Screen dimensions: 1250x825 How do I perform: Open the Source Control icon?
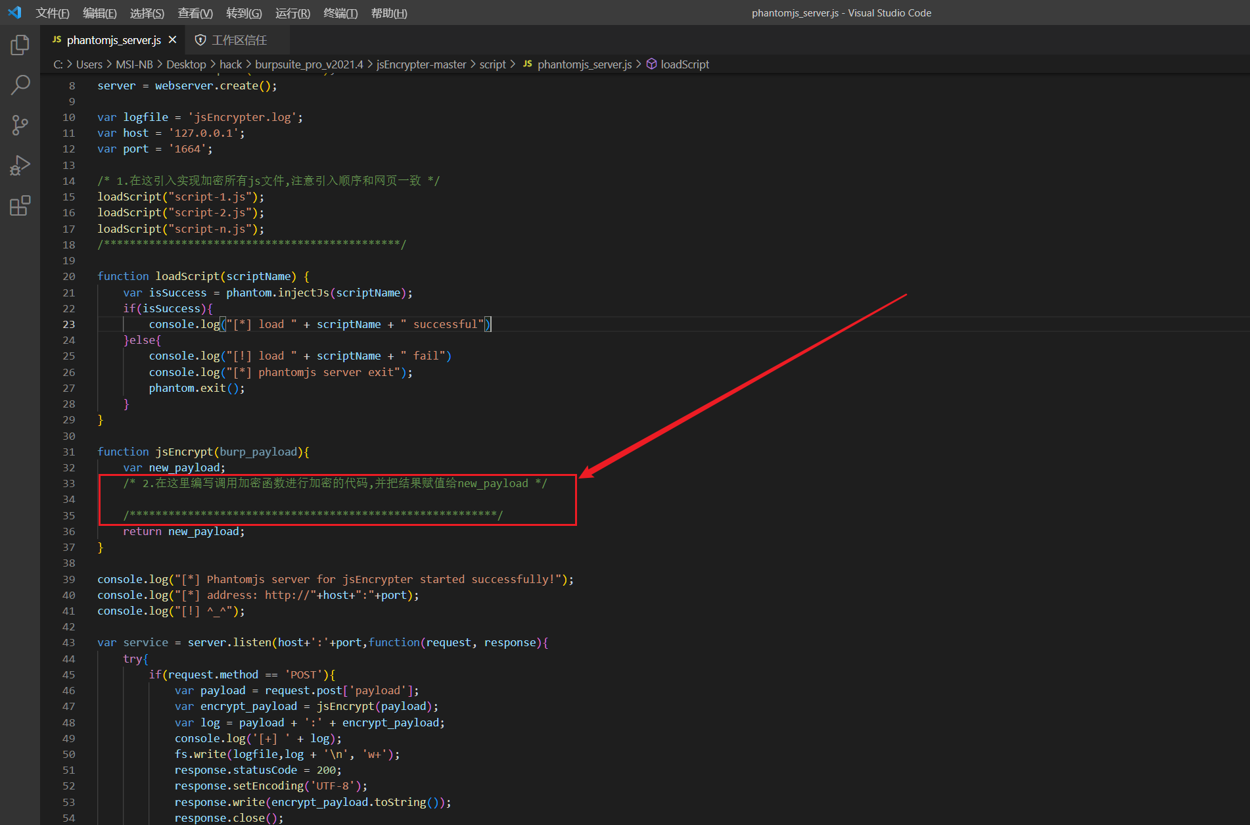[20, 125]
